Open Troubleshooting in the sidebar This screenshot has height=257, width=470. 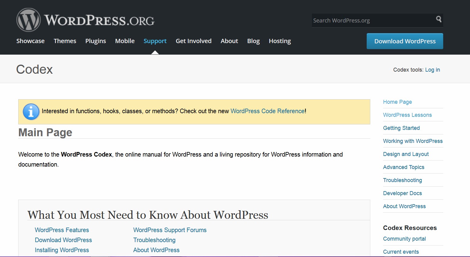point(403,180)
